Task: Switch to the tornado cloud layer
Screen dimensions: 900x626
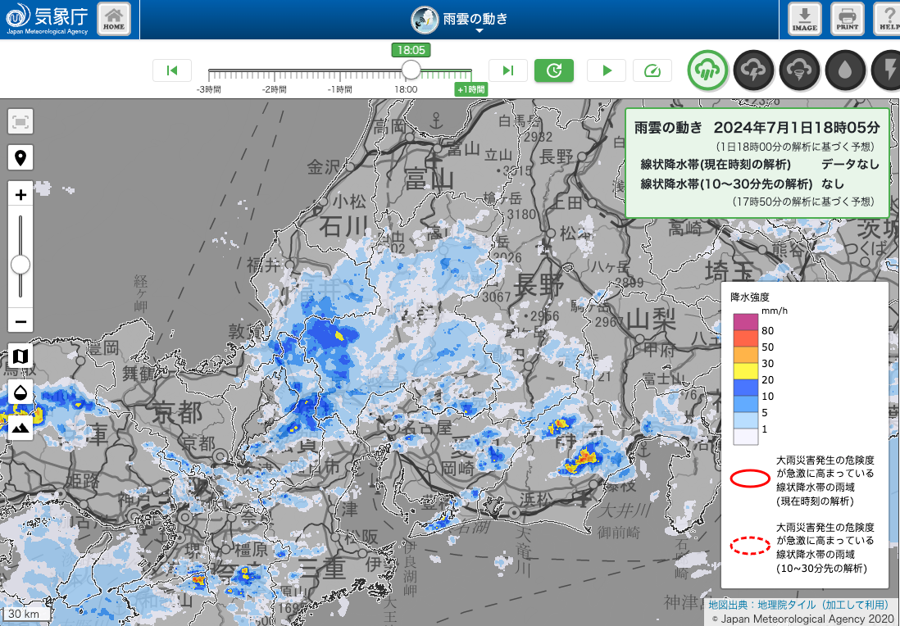Action: tap(799, 70)
